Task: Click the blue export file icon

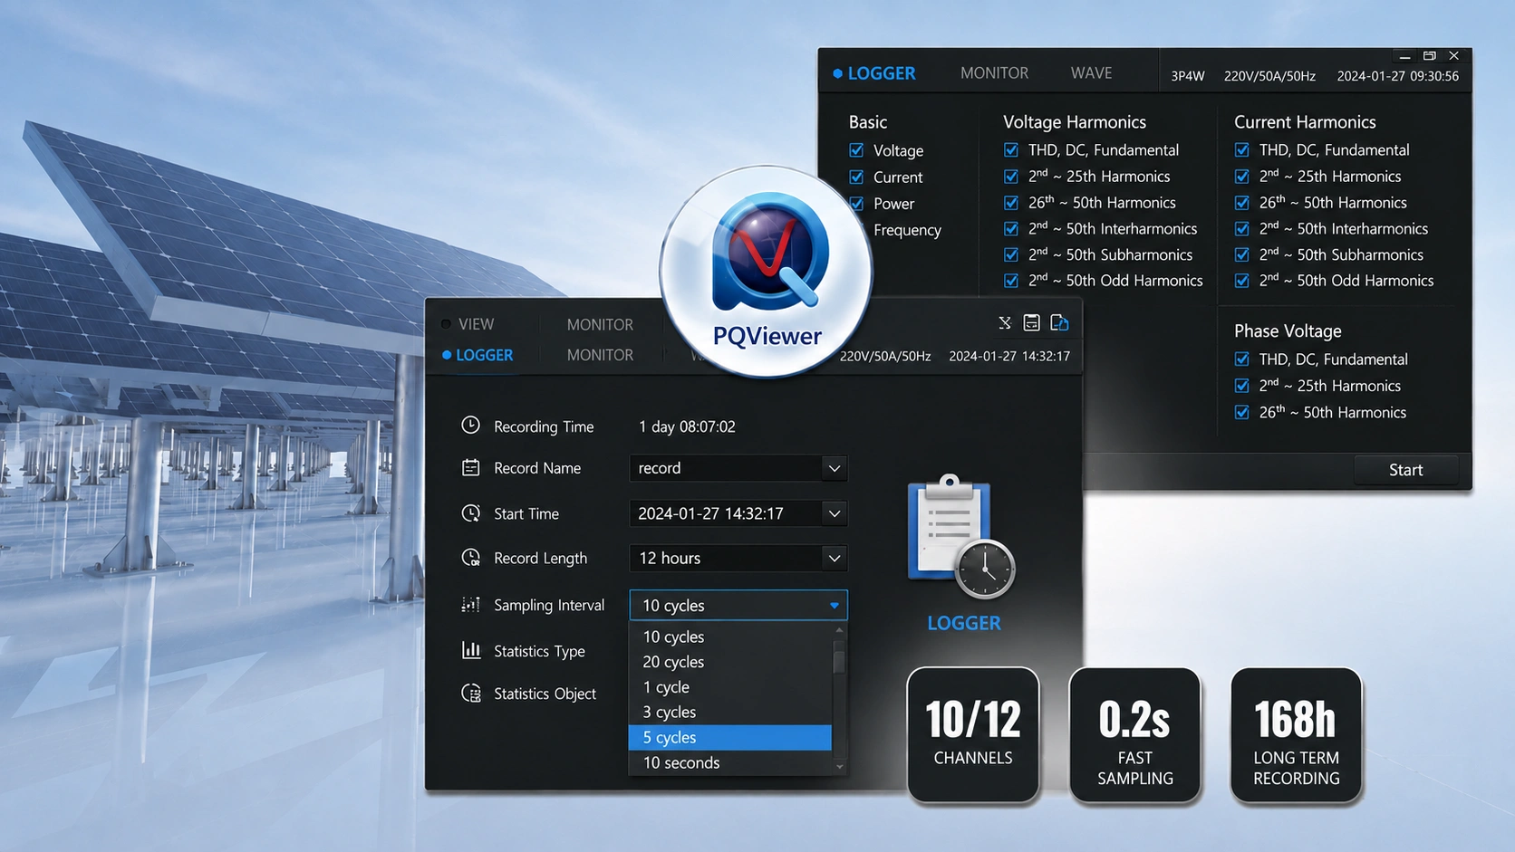Action: [1059, 322]
